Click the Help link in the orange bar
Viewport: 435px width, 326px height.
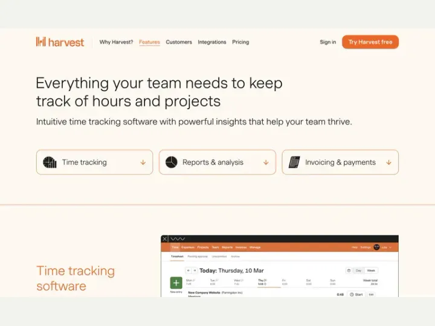(x=355, y=248)
